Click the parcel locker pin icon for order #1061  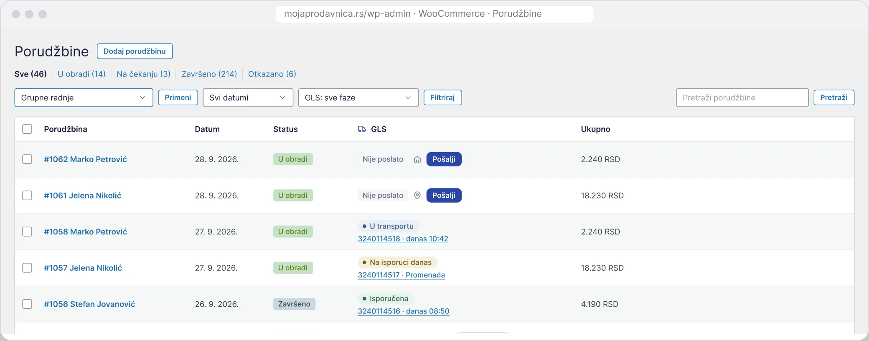coord(417,195)
